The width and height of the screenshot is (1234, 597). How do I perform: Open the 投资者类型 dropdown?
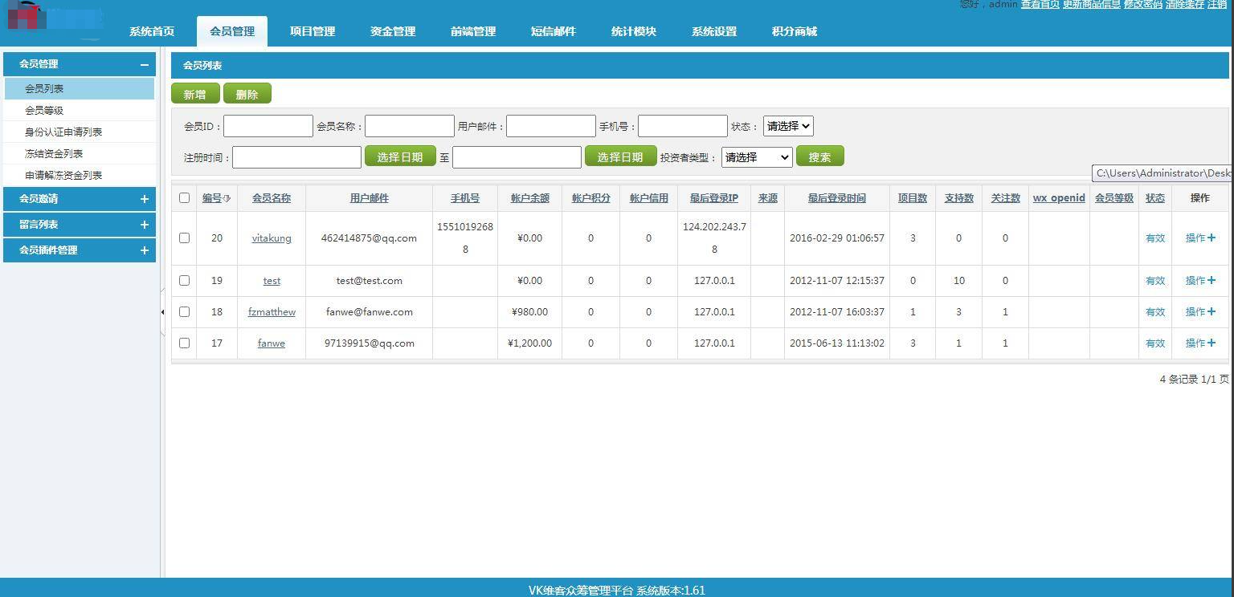coord(756,157)
